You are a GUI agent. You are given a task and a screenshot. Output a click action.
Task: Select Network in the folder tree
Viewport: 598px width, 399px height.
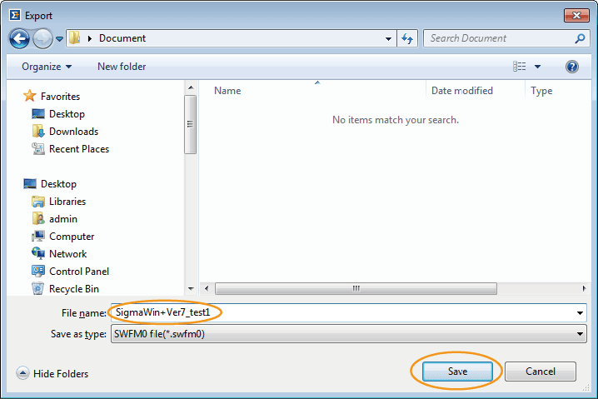67,254
